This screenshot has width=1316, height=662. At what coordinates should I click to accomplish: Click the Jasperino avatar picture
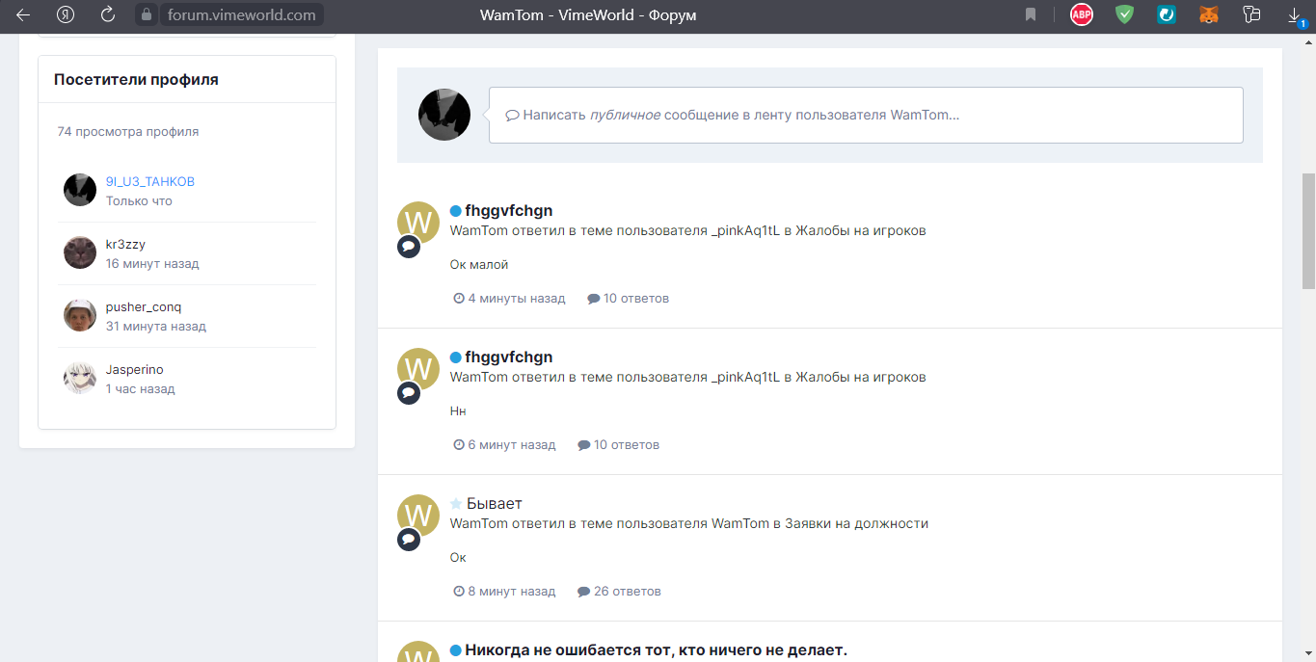[80, 378]
